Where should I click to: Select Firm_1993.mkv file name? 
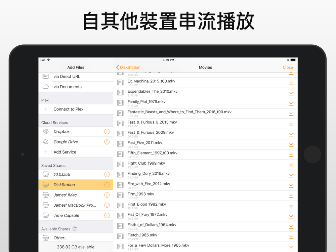[141, 194]
